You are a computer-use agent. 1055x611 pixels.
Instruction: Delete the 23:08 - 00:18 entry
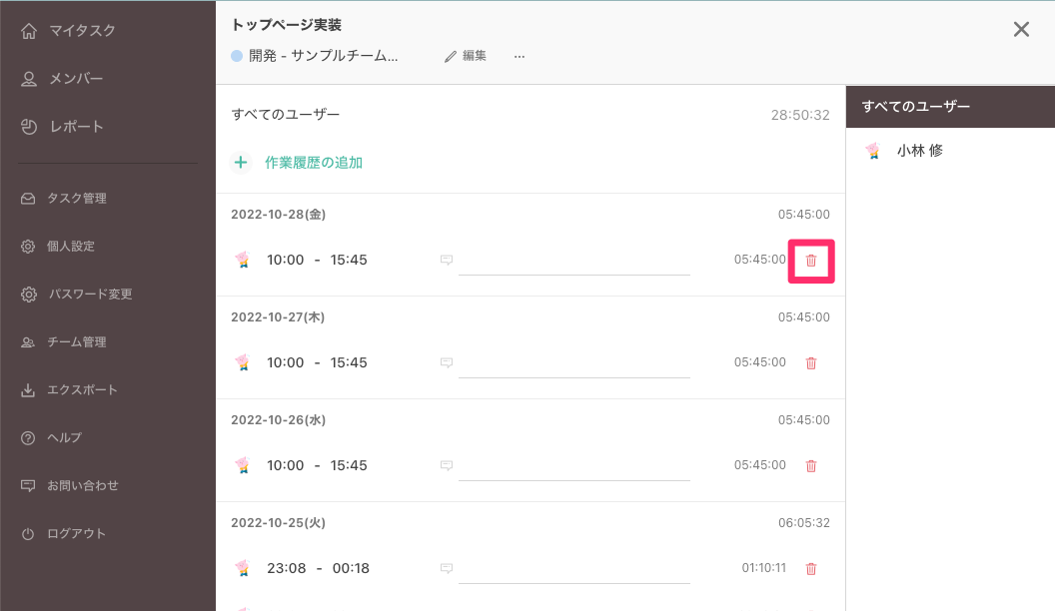tap(811, 569)
